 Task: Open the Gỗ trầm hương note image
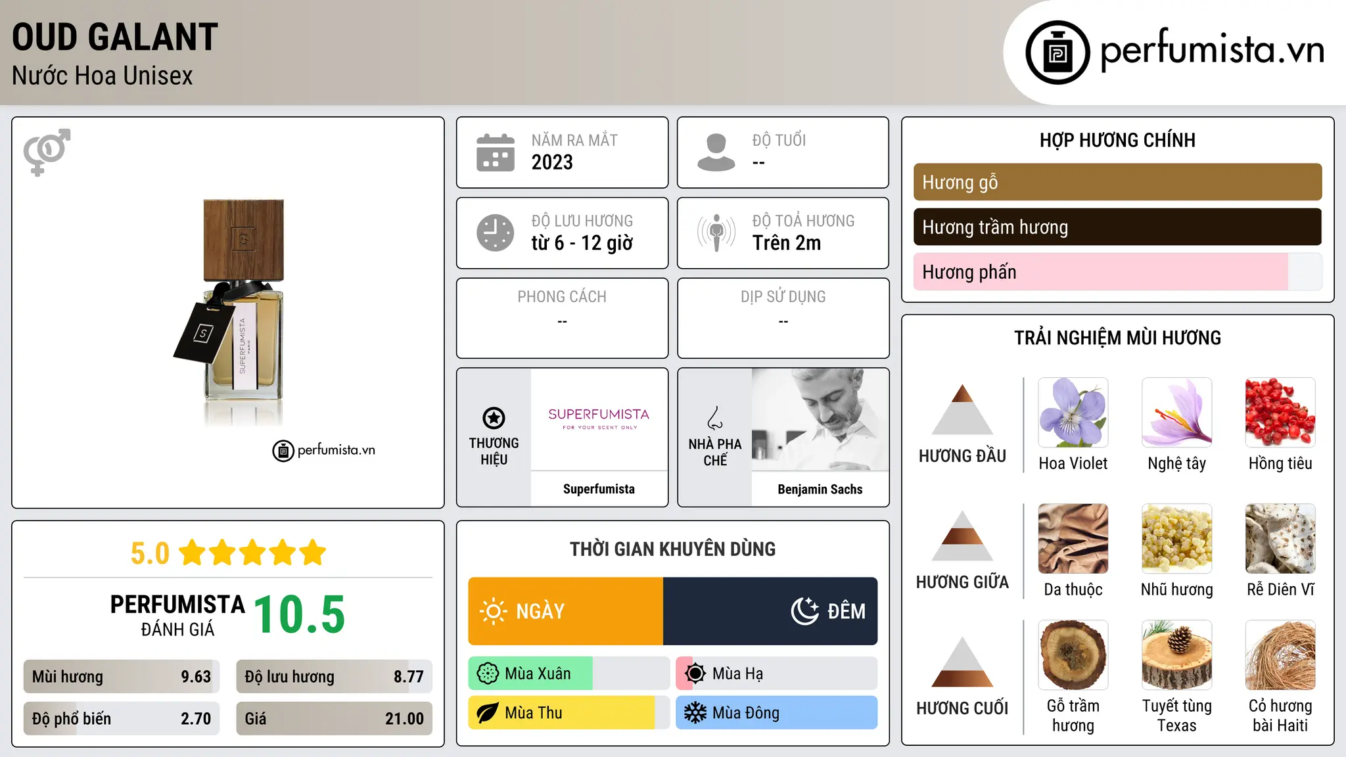pos(1073,655)
